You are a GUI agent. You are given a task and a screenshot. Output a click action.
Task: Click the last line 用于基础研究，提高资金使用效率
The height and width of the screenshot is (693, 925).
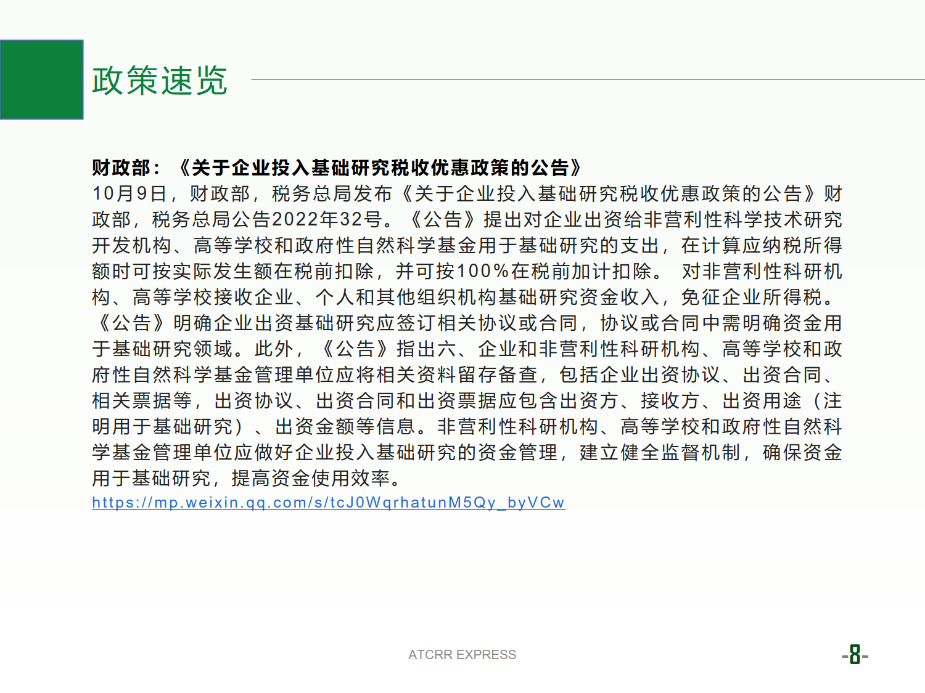click(247, 478)
